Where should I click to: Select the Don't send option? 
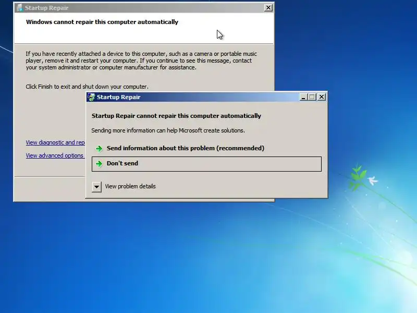coord(206,164)
